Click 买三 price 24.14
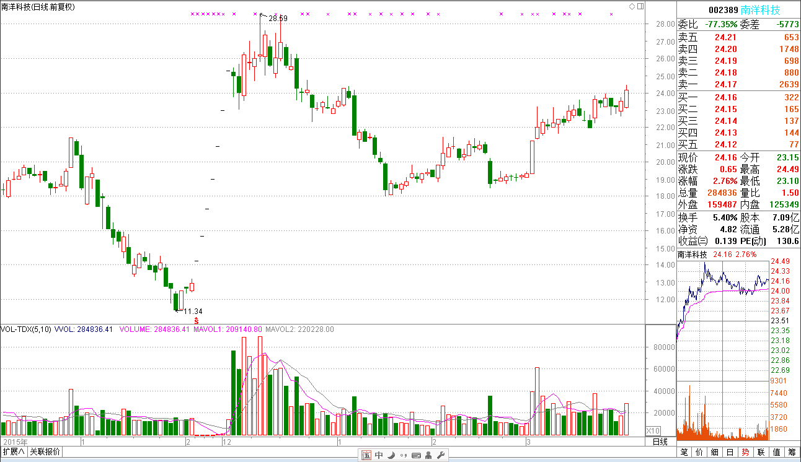The image size is (801, 462). click(x=726, y=121)
